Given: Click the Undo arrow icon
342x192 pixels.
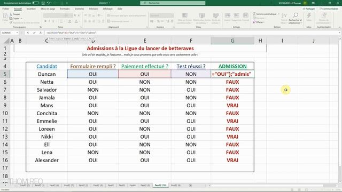Looking at the screenshot, I should 49,3.
